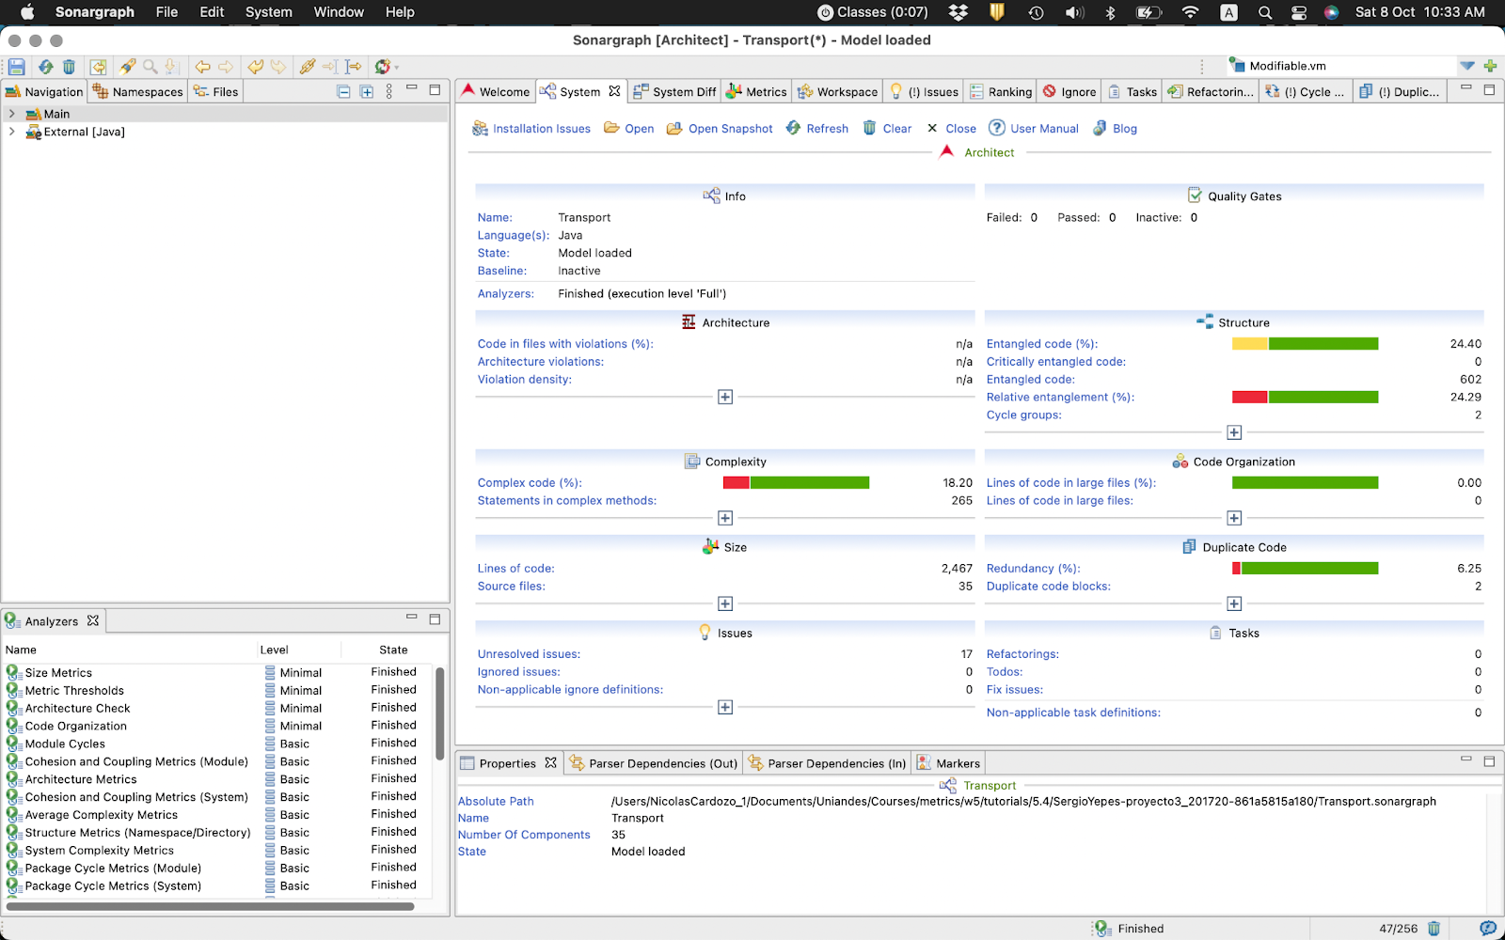This screenshot has height=940, width=1505.
Task: Switch to the Namespaces tab
Action: [x=138, y=91]
